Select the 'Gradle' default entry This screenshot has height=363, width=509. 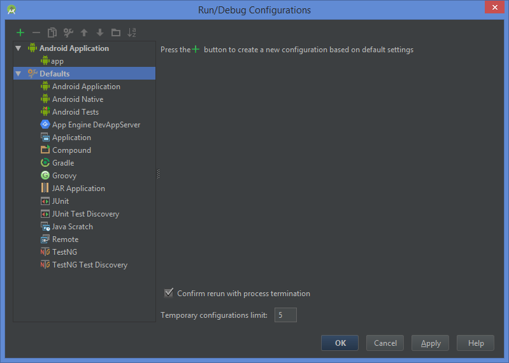63,162
